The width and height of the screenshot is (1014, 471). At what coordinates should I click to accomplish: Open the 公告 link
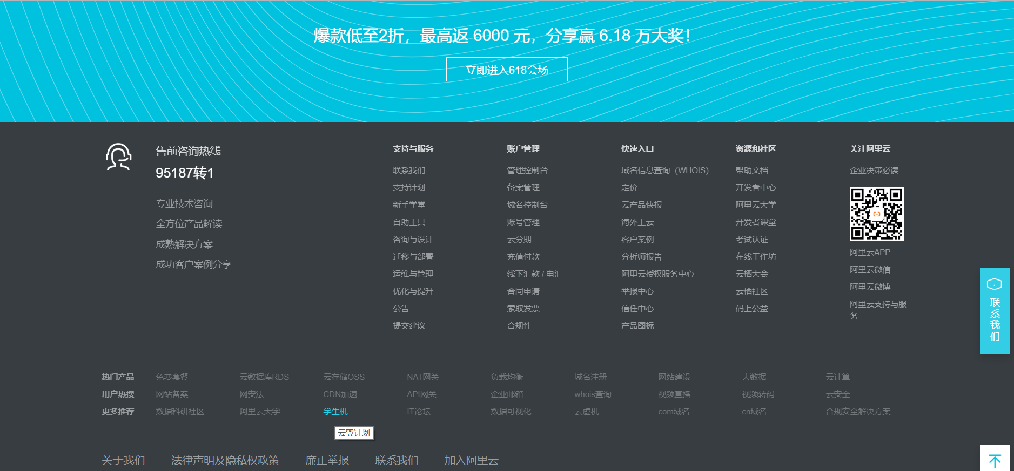(x=401, y=309)
